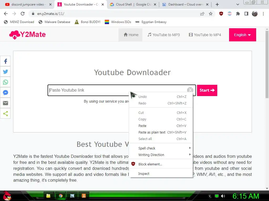Open Chrome from the taskbar
269x201 pixels.
tap(61, 196)
